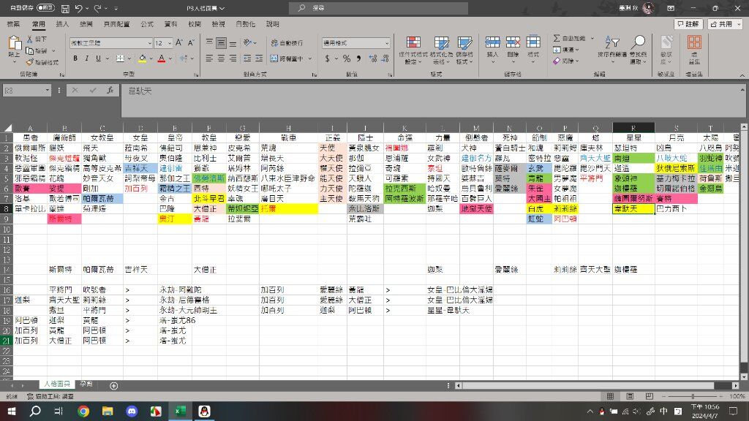Expand the AutoSum options arrow
The width and height of the screenshot is (749, 421).
click(592, 38)
